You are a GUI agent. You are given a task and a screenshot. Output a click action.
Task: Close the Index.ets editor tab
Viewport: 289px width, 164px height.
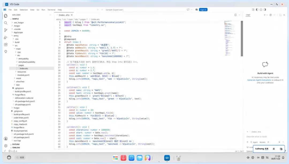tap(72, 15)
